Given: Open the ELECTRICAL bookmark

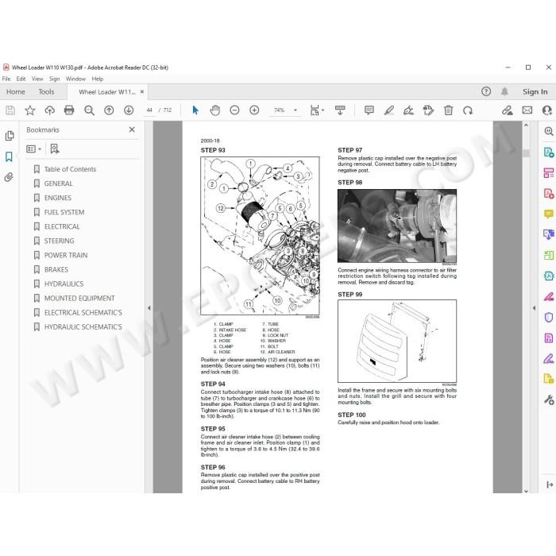Looking at the screenshot, I should (x=62, y=226).
